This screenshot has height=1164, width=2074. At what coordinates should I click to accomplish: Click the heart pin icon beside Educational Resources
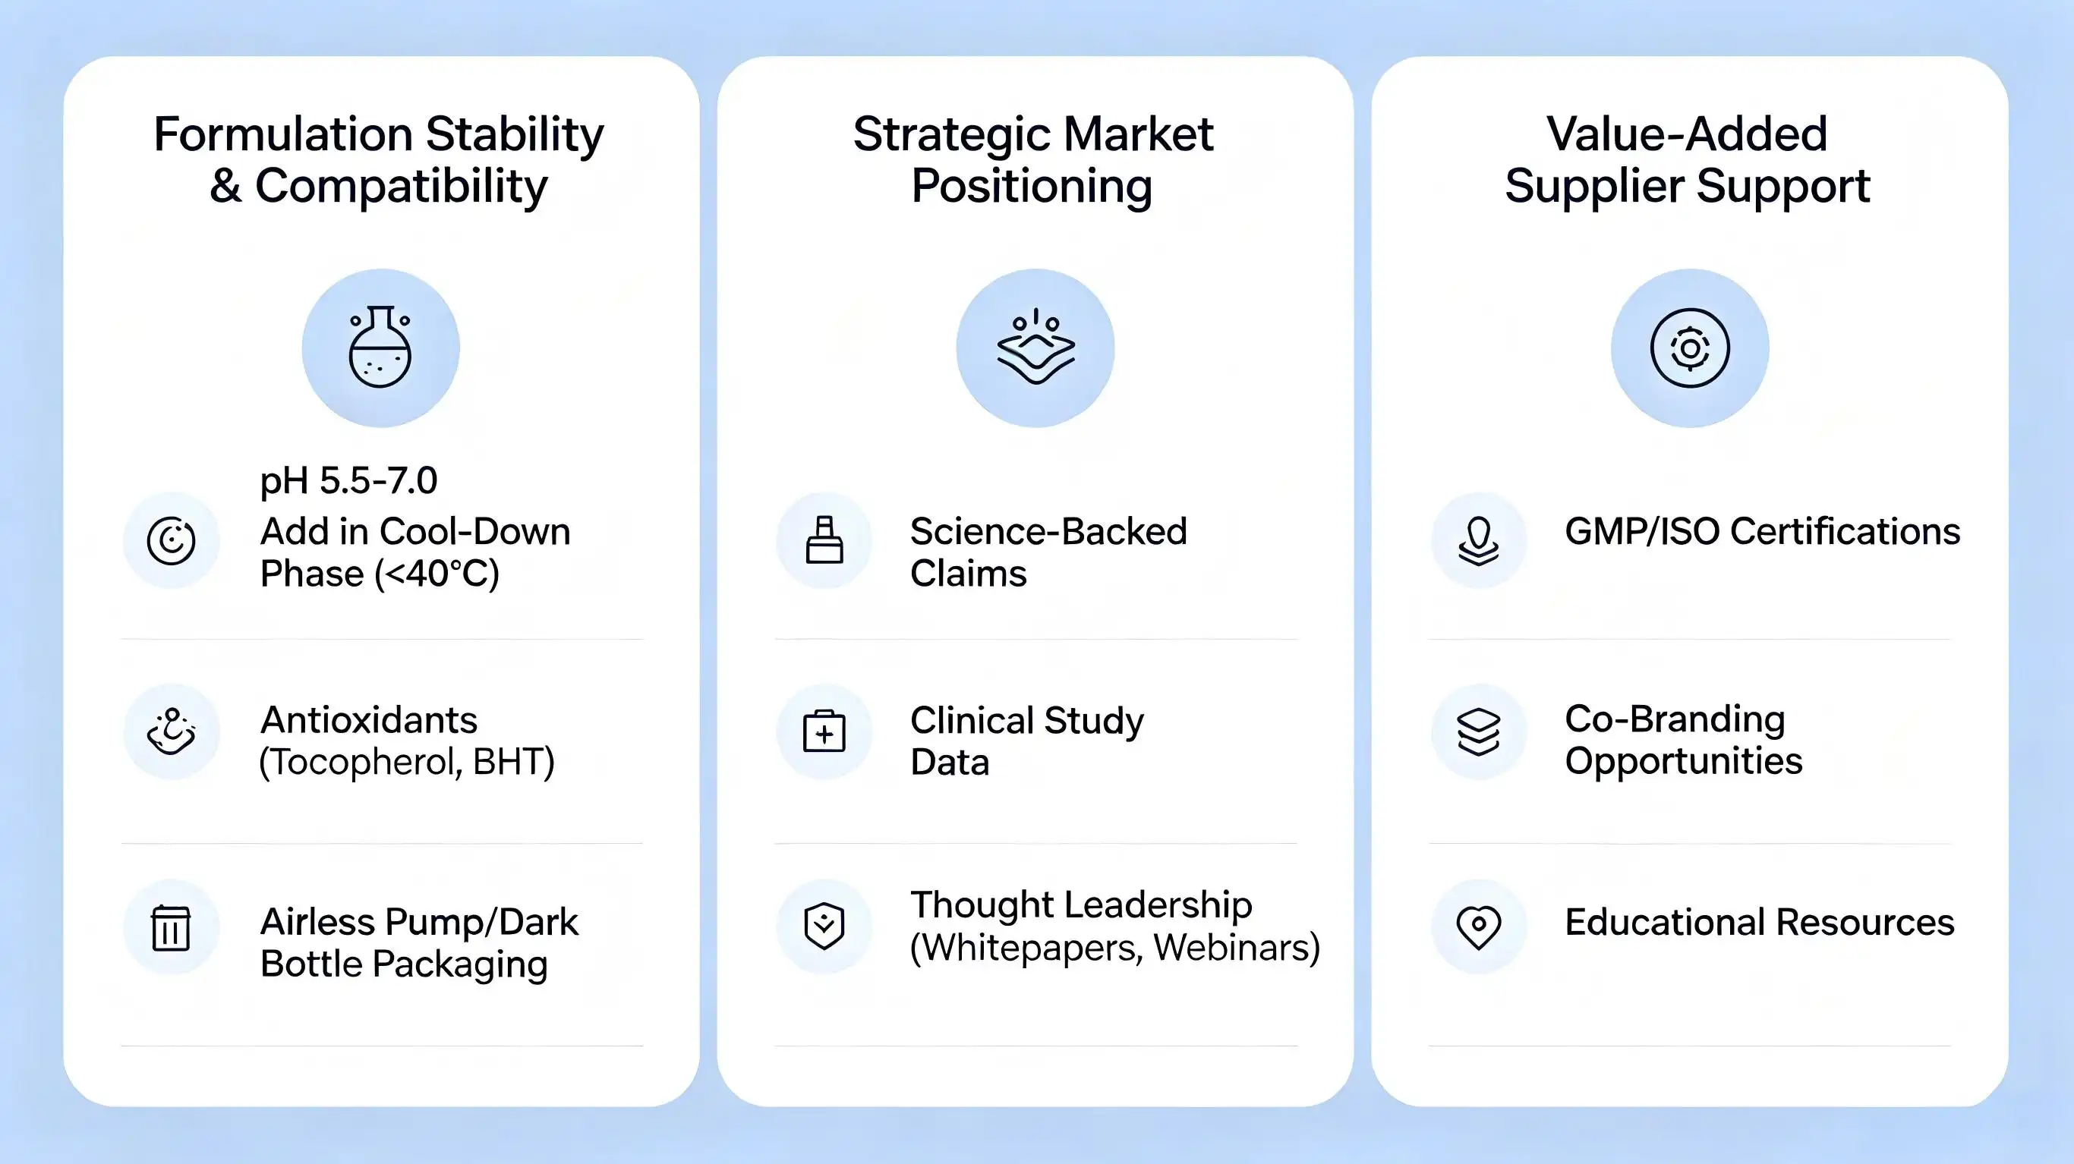1479,926
